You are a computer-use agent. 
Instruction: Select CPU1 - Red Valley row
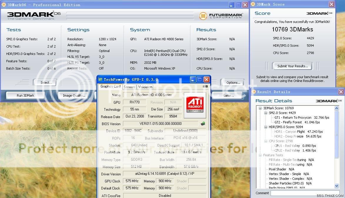(295, 146)
